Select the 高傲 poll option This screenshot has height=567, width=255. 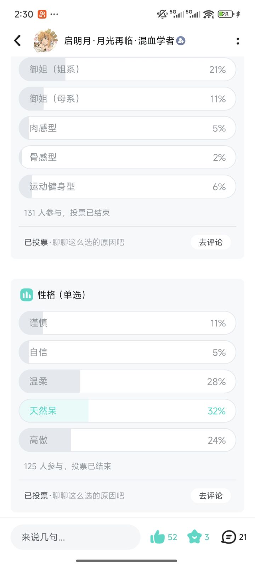127,440
